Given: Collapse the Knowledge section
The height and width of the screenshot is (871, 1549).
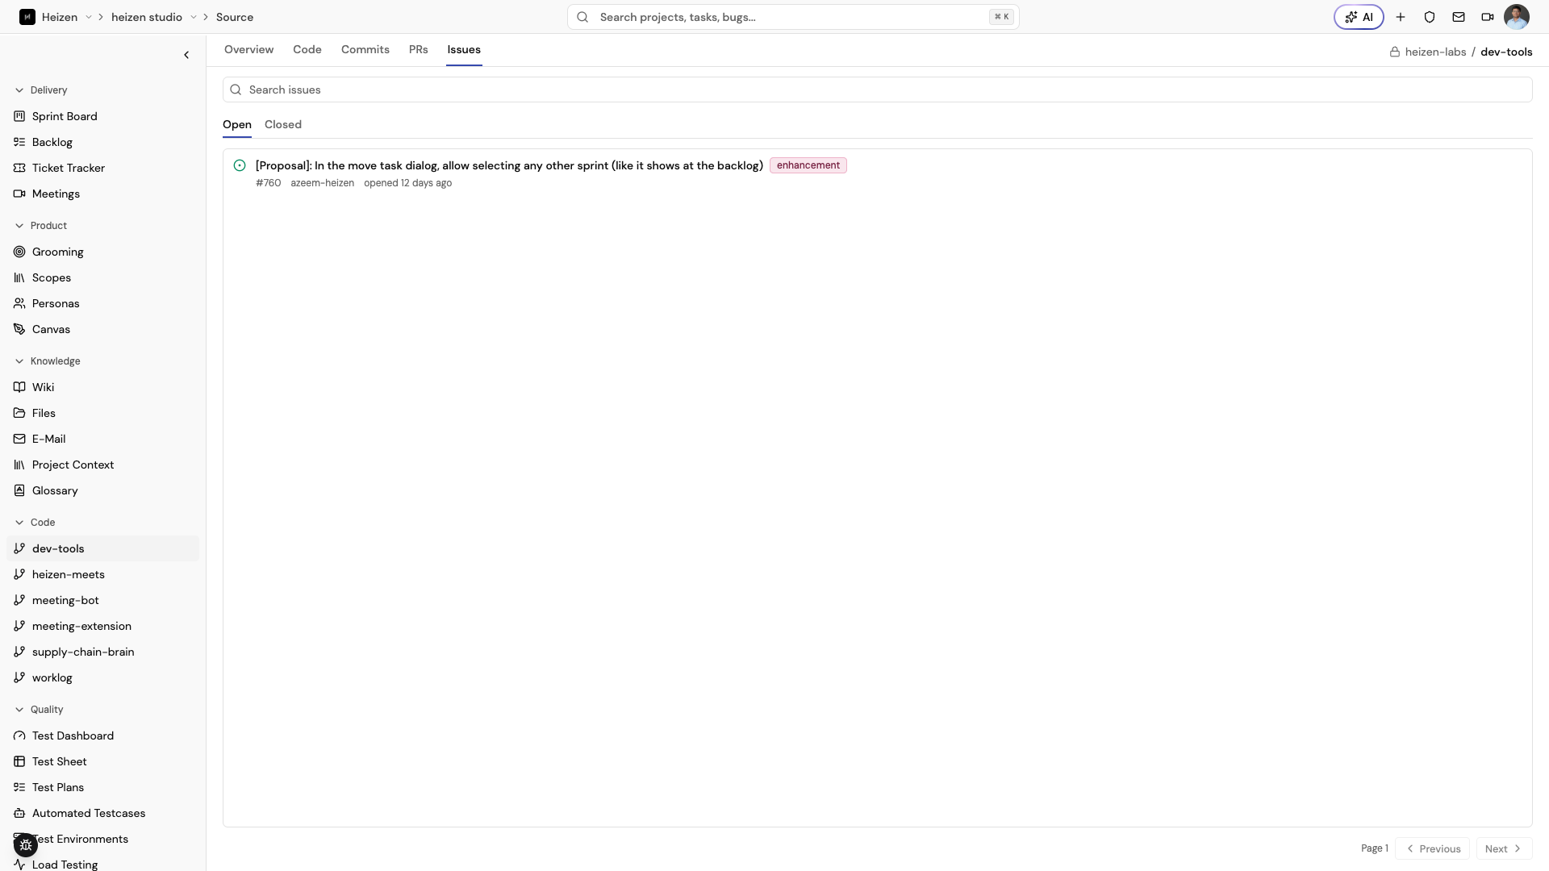Looking at the screenshot, I should click(x=47, y=361).
